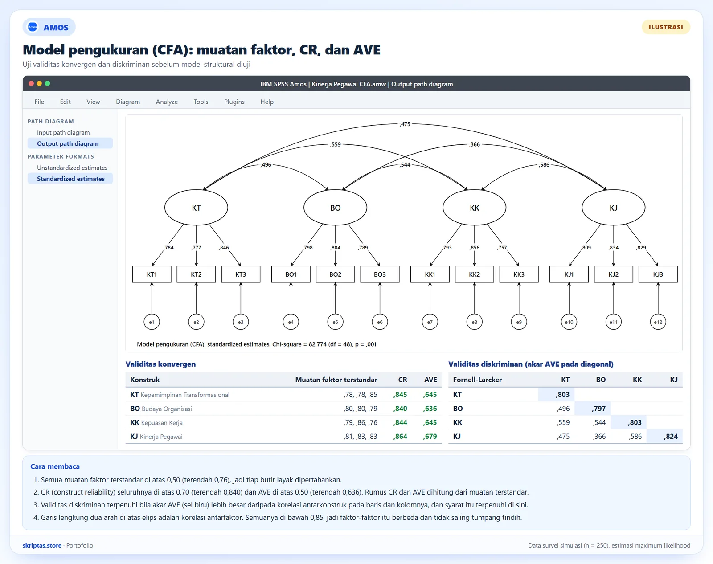Open the File menu

39,102
